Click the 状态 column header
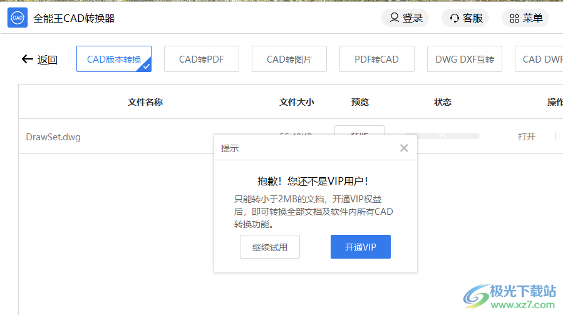The height and width of the screenshot is (315, 563). pyautogui.click(x=442, y=102)
